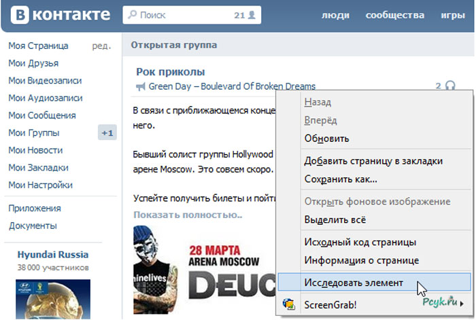Focus the Поиск search field

pyautogui.click(x=192, y=15)
